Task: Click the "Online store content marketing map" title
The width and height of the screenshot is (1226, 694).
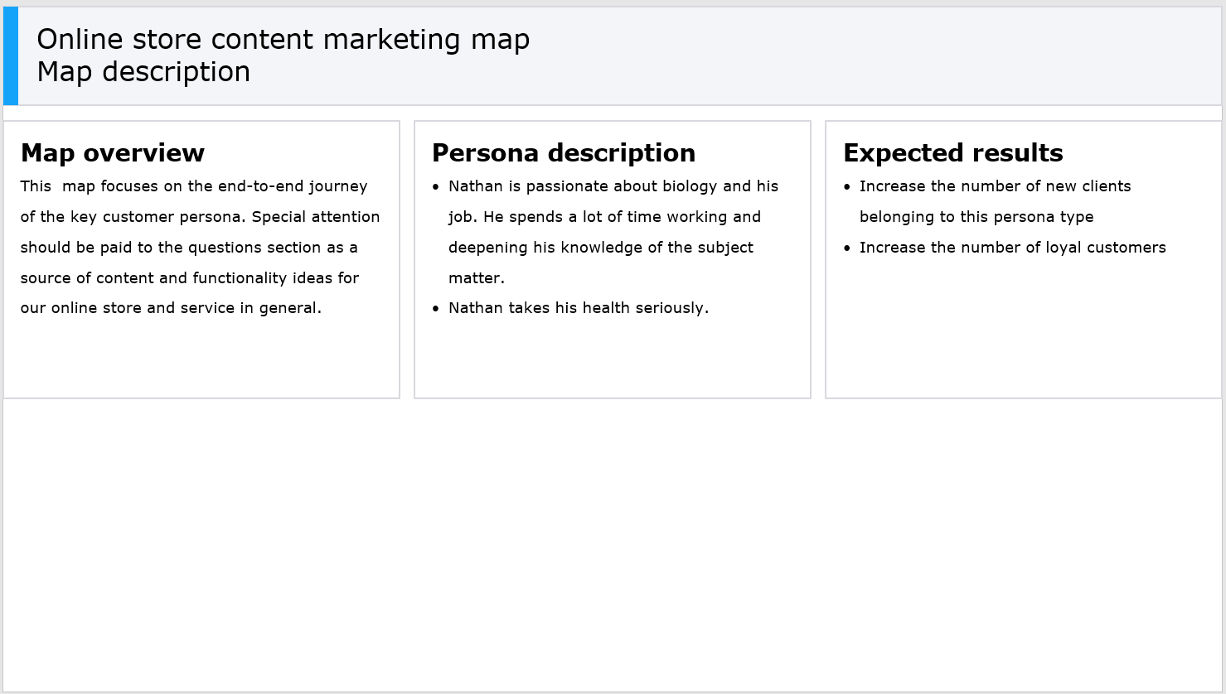Action: tap(283, 40)
